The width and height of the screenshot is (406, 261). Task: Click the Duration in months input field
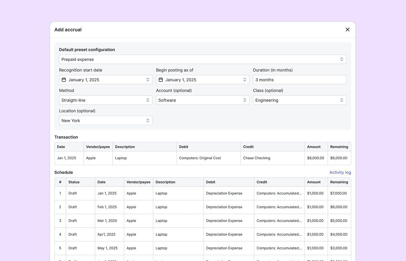(x=299, y=80)
